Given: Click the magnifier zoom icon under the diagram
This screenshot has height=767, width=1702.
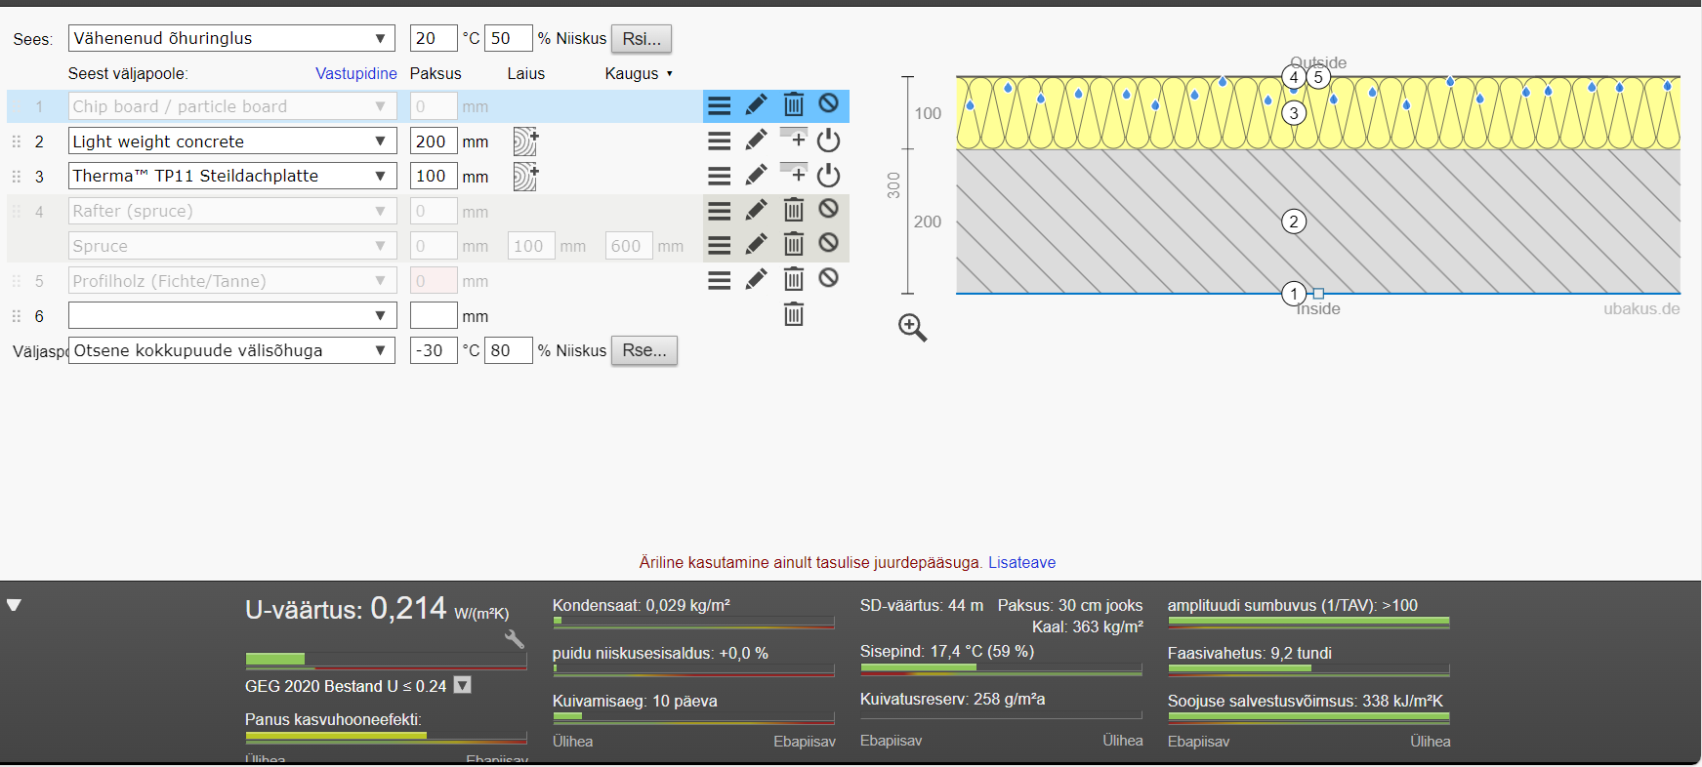Looking at the screenshot, I should pos(912,327).
